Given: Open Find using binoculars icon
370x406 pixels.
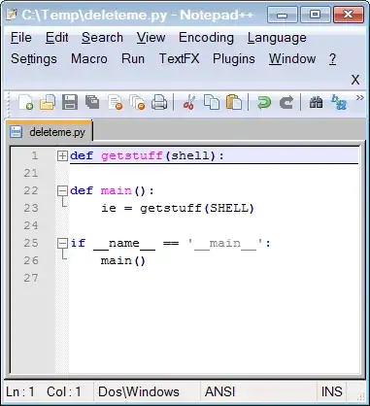Looking at the screenshot, I should tap(316, 103).
